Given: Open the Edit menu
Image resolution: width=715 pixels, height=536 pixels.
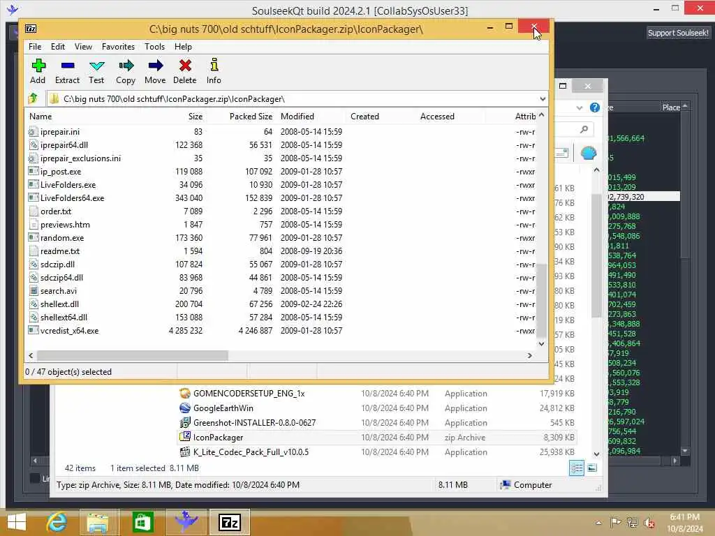Looking at the screenshot, I should [57, 47].
